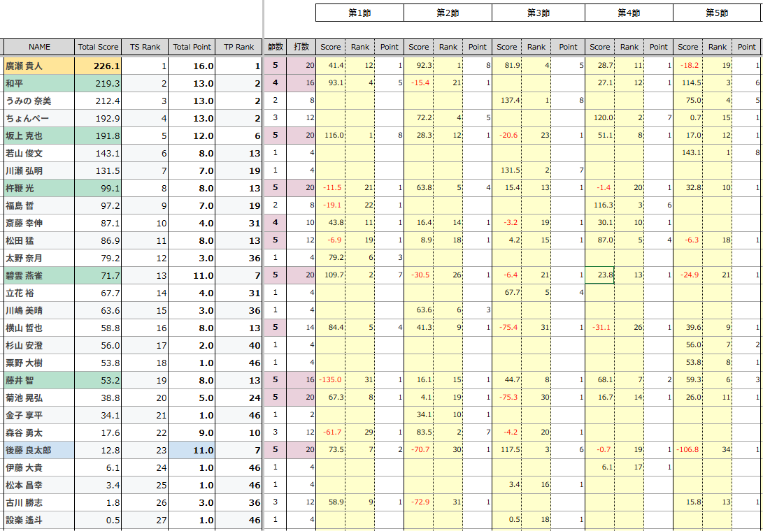This screenshot has height=531, width=763.
Task: Click the name cell 斎藤 幸伸
Action: click(x=39, y=223)
